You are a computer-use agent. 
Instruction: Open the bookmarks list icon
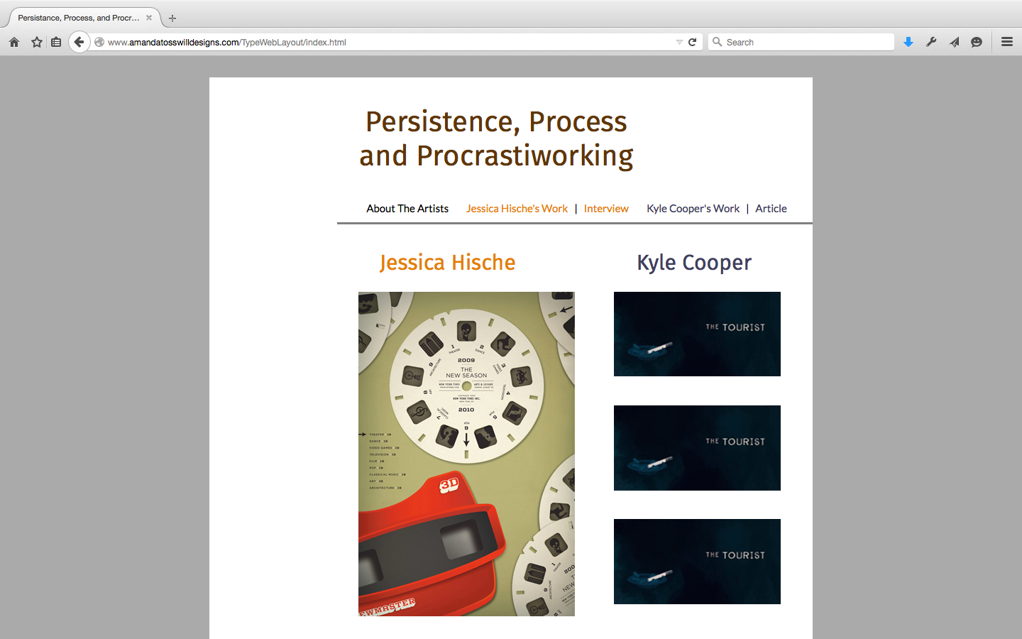click(x=56, y=42)
